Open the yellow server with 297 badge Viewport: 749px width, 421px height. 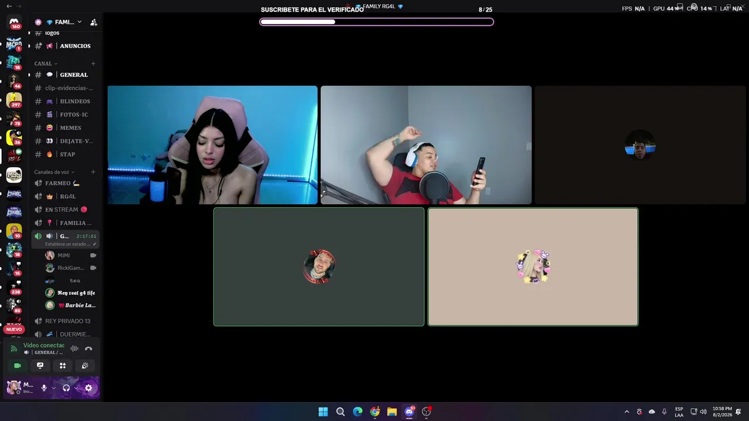14,100
